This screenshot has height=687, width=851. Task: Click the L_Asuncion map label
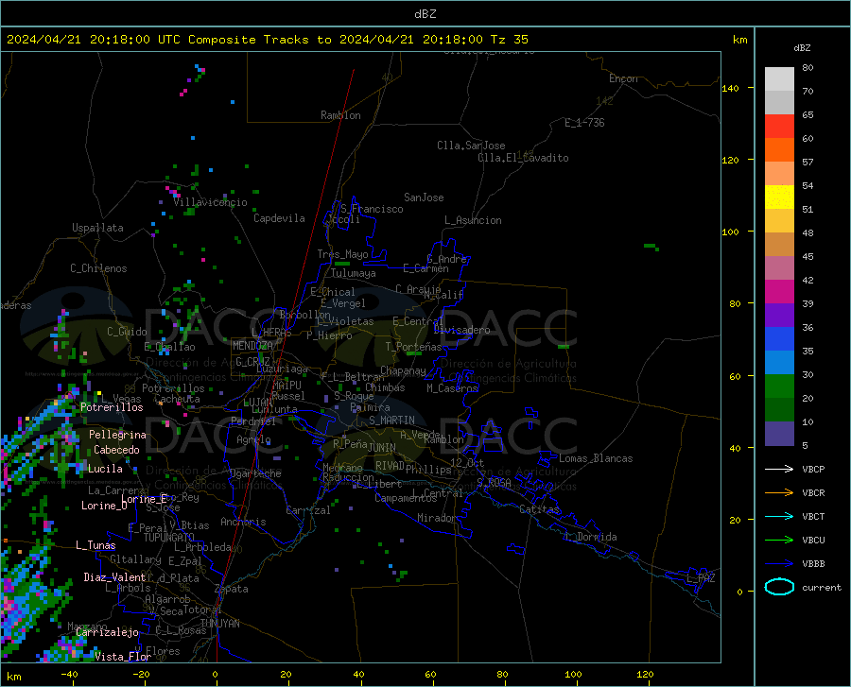(x=473, y=220)
